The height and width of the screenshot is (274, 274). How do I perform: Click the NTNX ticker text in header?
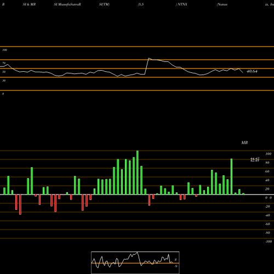click(182, 4)
